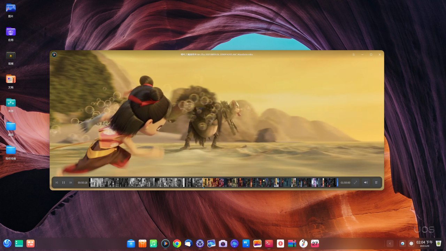446x251 pixels.
Task: Click the video file name in title bar
Action: (x=217, y=55)
